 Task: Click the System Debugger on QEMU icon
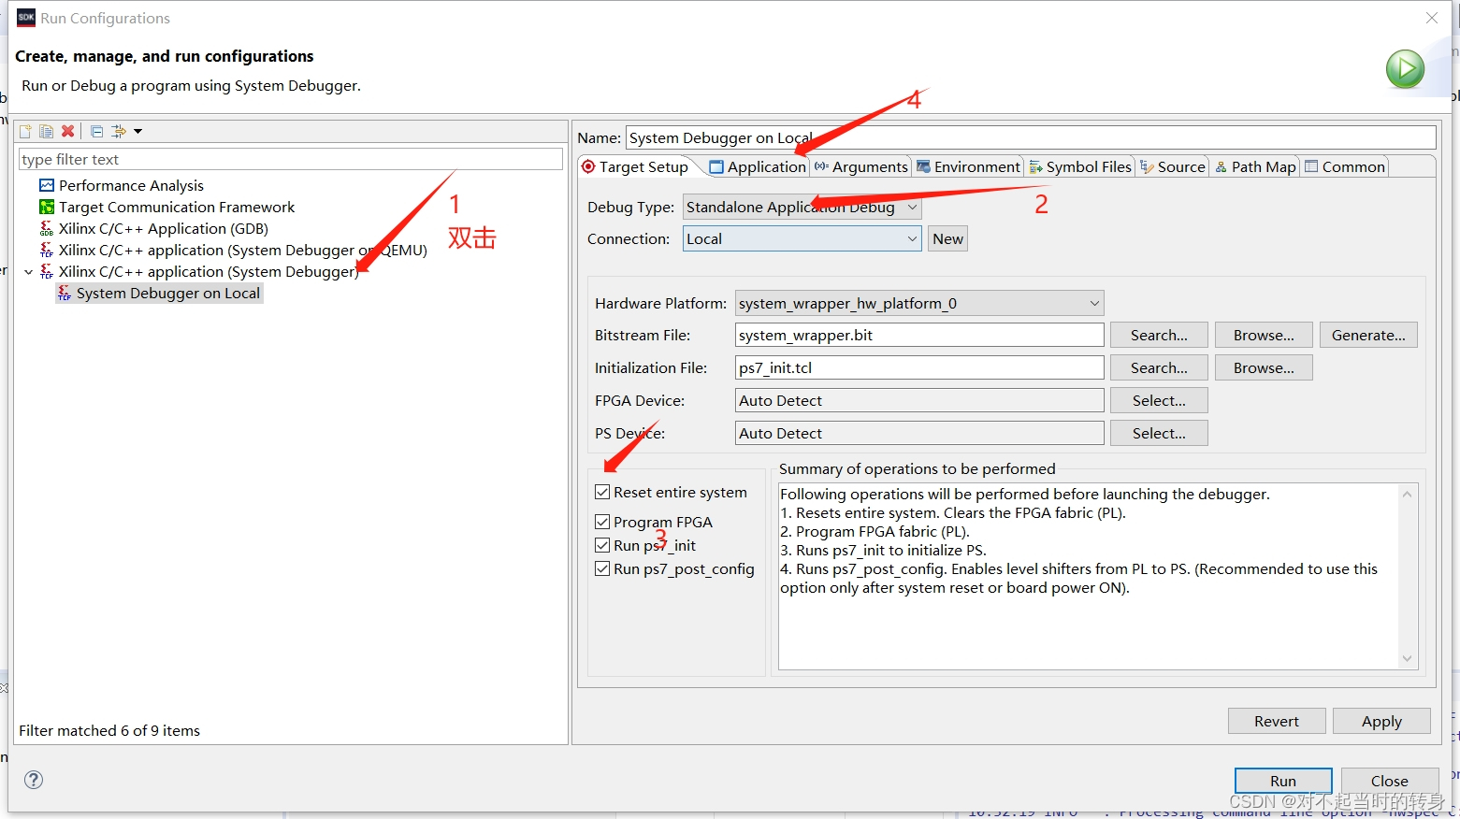click(x=47, y=250)
